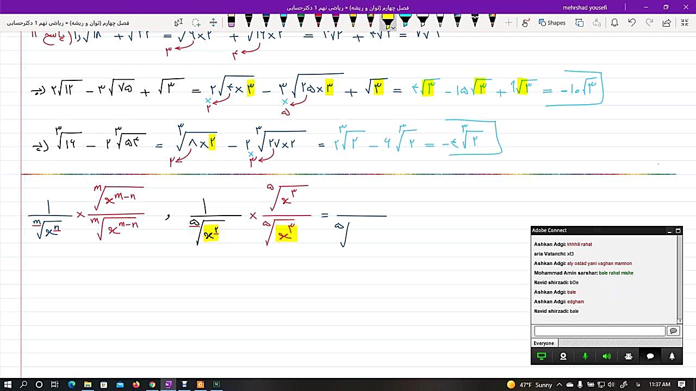Open the Share page icon

click(x=667, y=23)
